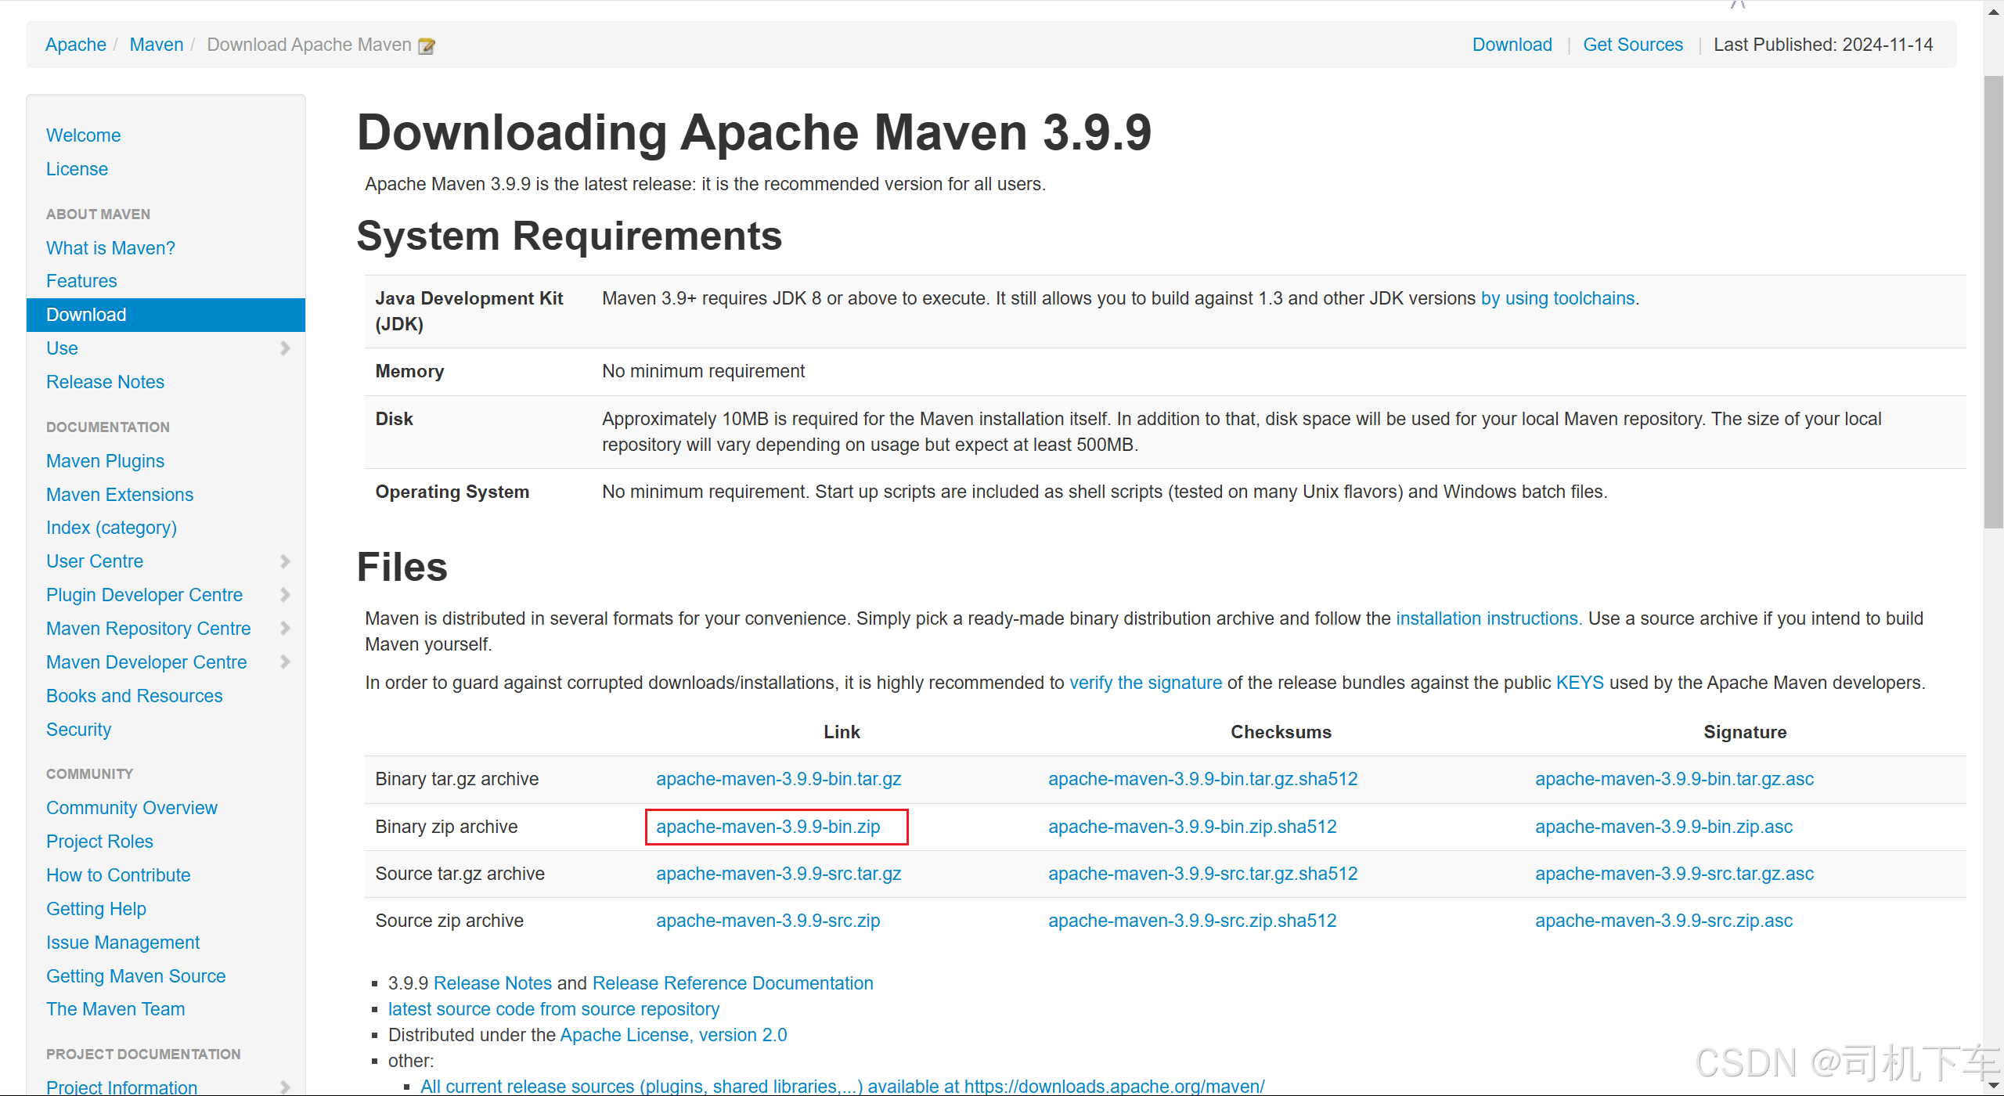This screenshot has width=2004, height=1096.
Task: Open Release Notes in sidebar
Action: (105, 382)
